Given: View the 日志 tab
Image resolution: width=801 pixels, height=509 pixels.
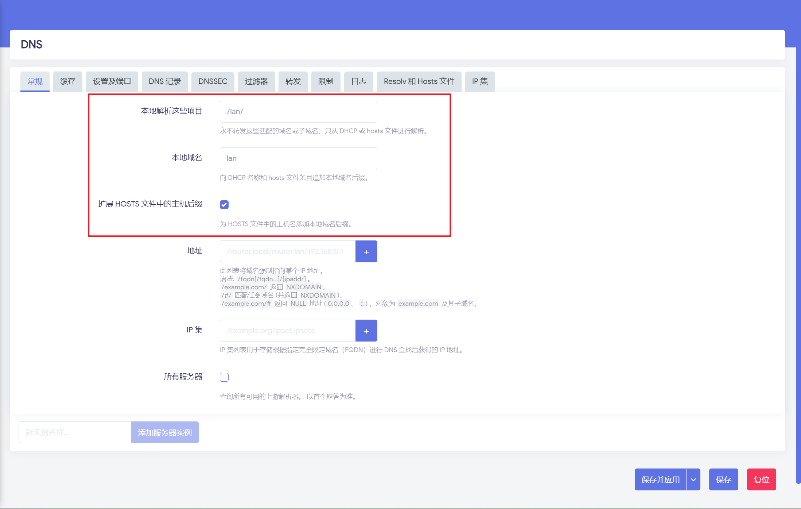Looking at the screenshot, I should [x=358, y=81].
